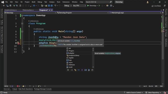This screenshot has width=168, height=94.
Task: Open the Package Manager Console tab
Action: click(x=43, y=89)
